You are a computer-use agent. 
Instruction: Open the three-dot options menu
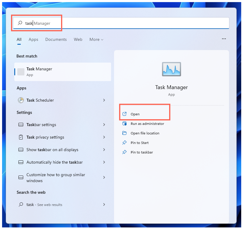224,39
